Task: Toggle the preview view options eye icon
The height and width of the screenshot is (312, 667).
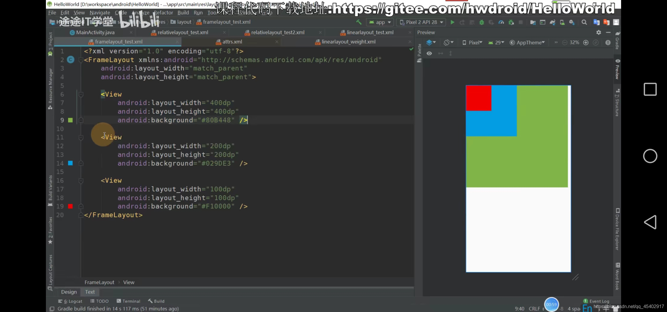Action: click(429, 53)
